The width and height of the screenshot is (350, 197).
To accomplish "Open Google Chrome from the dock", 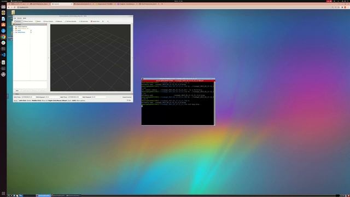I will pyautogui.click(x=3, y=37).
